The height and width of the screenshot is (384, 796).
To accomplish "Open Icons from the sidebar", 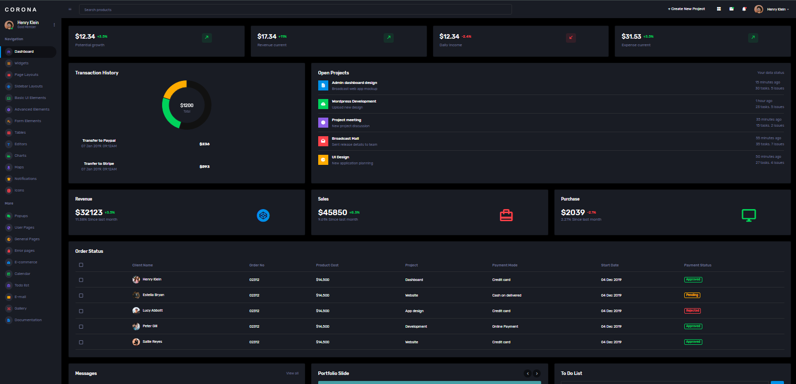I will 28,190.
